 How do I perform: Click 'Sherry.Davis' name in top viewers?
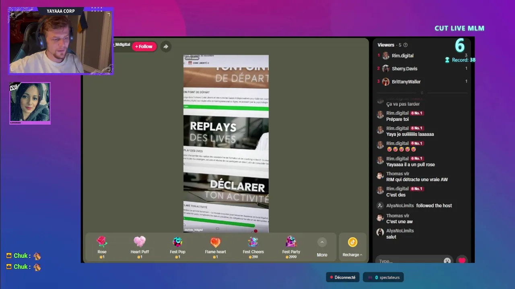tap(404, 69)
